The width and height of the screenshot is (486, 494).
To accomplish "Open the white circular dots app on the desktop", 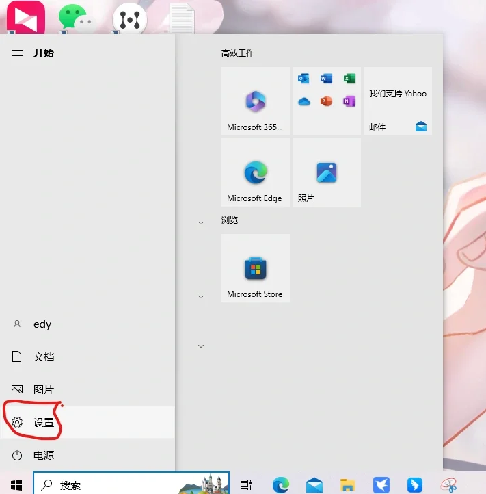I will (130, 18).
